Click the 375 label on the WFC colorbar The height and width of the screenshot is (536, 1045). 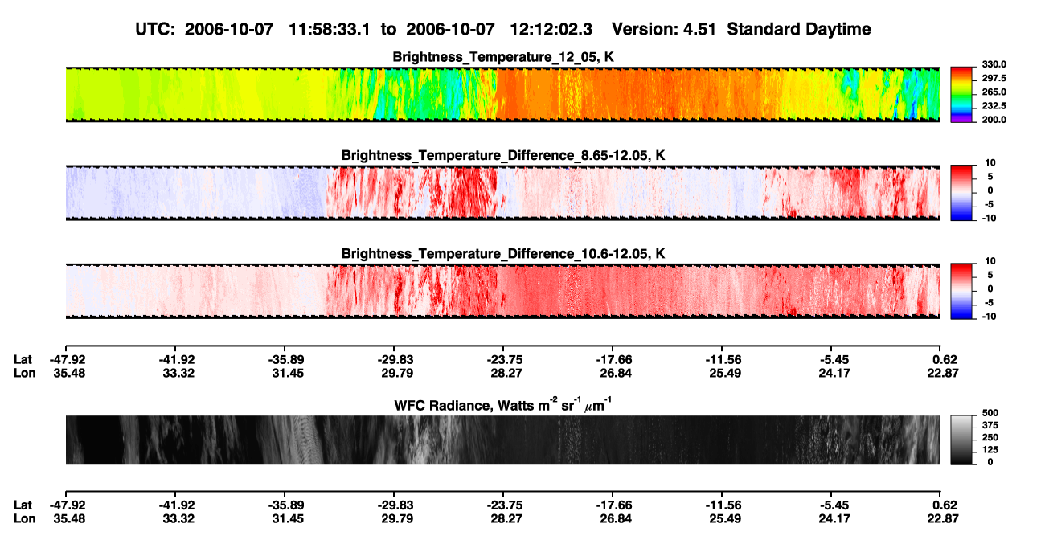coord(990,426)
